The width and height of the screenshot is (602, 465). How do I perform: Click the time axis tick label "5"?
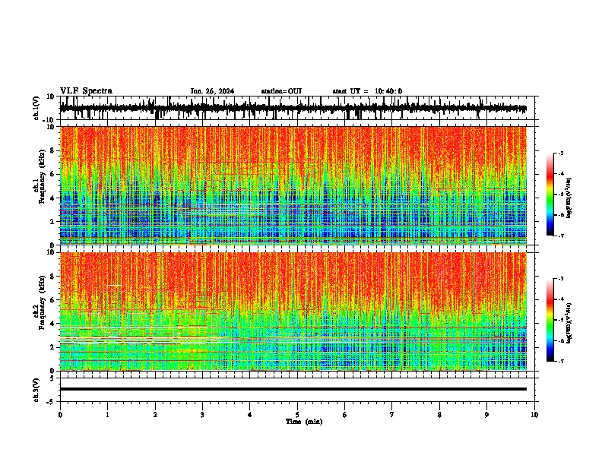297,415
